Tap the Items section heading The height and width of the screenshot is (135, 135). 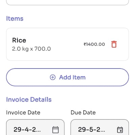(x=15, y=19)
